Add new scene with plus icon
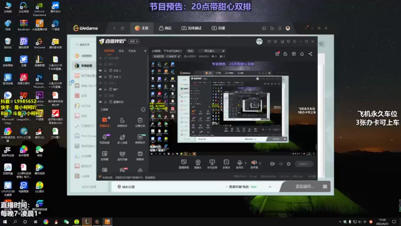The width and height of the screenshot is (401, 226). 145,51
